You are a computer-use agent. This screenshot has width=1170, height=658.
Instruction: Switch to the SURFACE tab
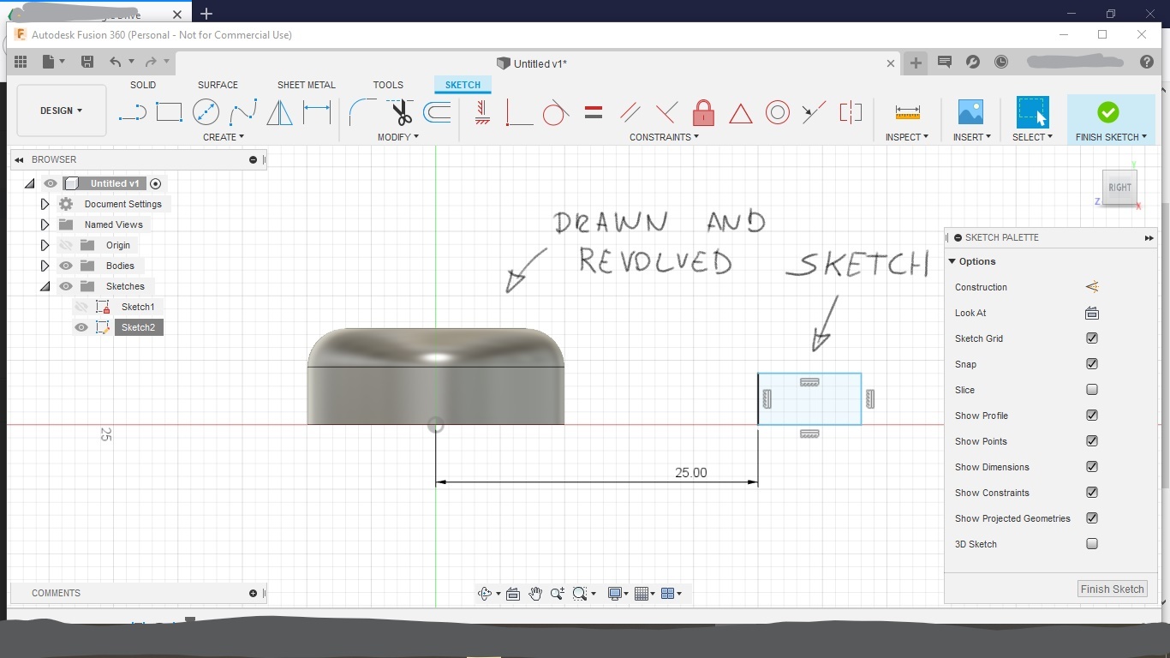point(218,85)
